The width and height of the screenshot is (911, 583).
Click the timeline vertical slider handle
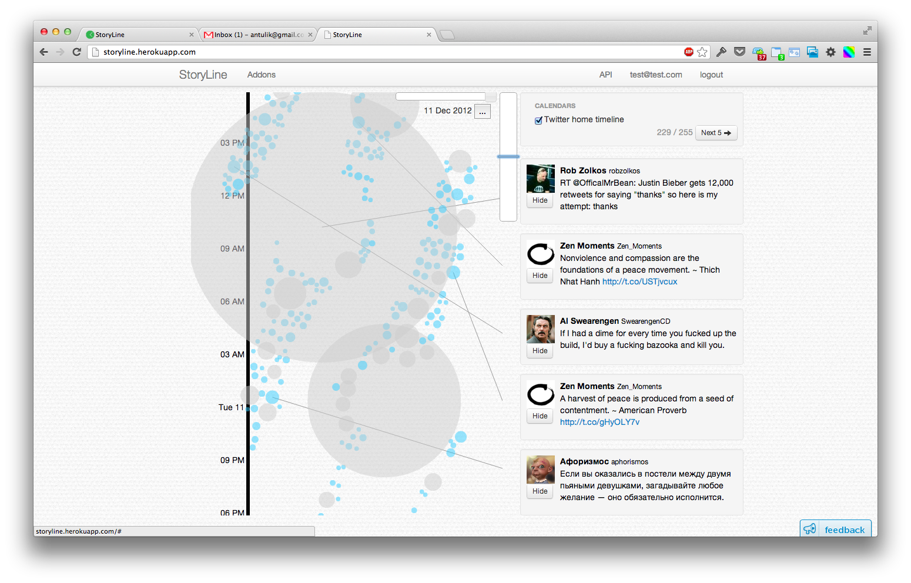[x=508, y=156]
